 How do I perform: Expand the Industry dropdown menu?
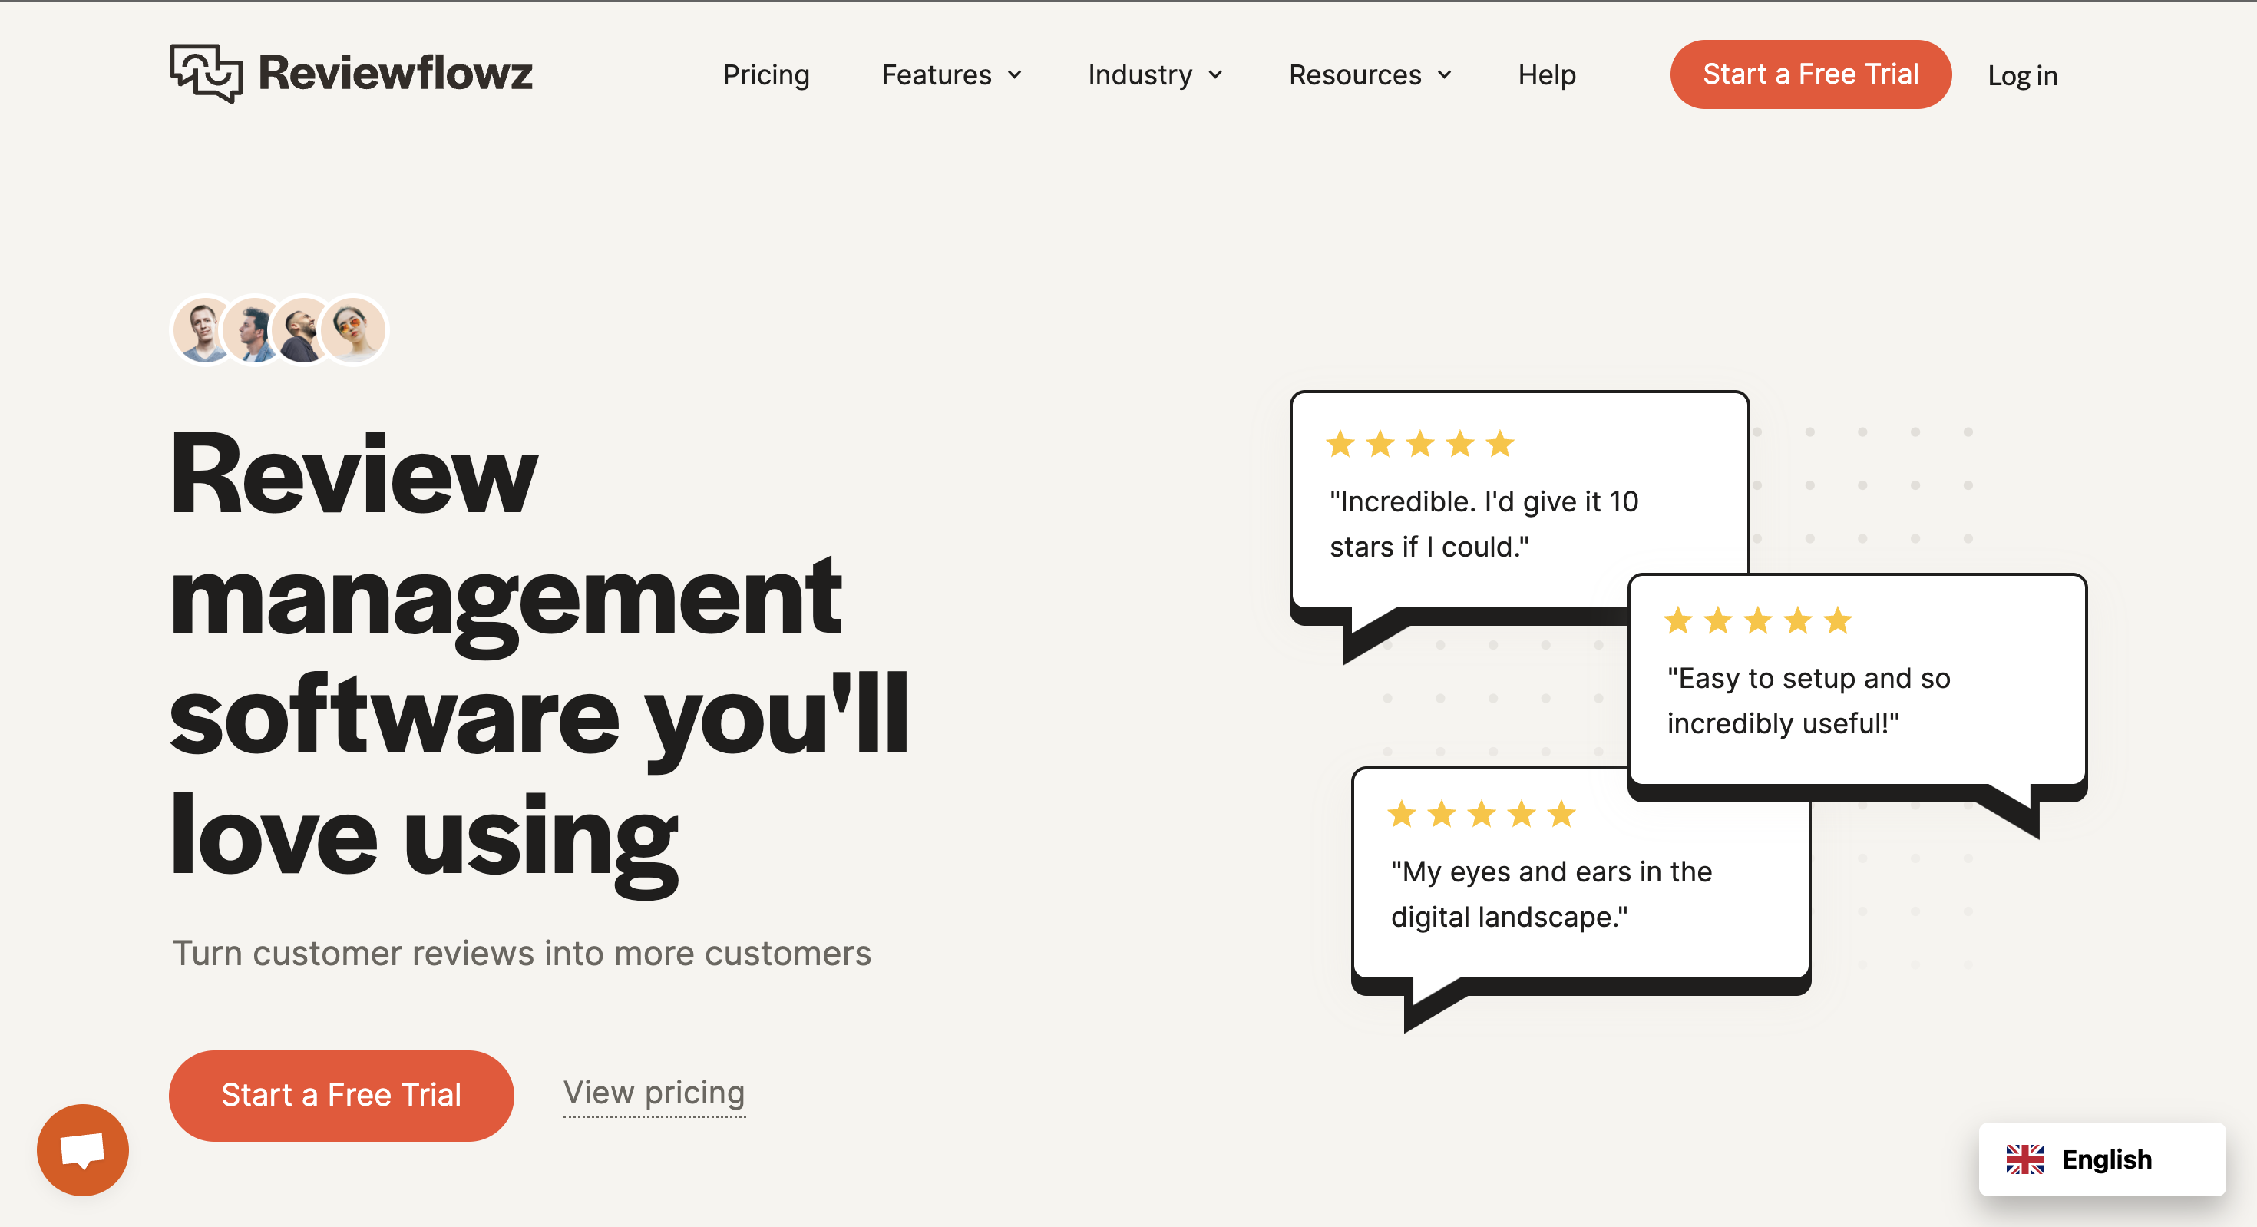[1155, 75]
